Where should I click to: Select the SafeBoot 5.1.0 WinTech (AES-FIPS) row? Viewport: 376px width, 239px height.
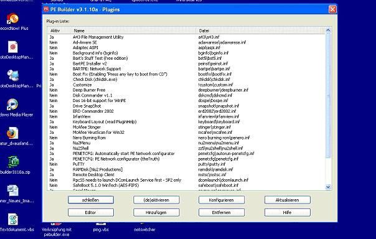click(x=186, y=185)
